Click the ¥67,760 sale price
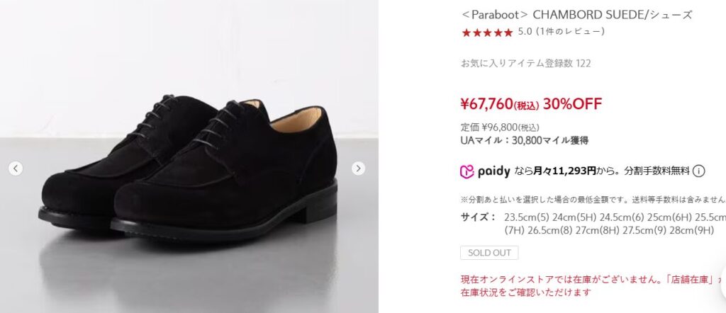The width and height of the screenshot is (726, 313). [500, 104]
